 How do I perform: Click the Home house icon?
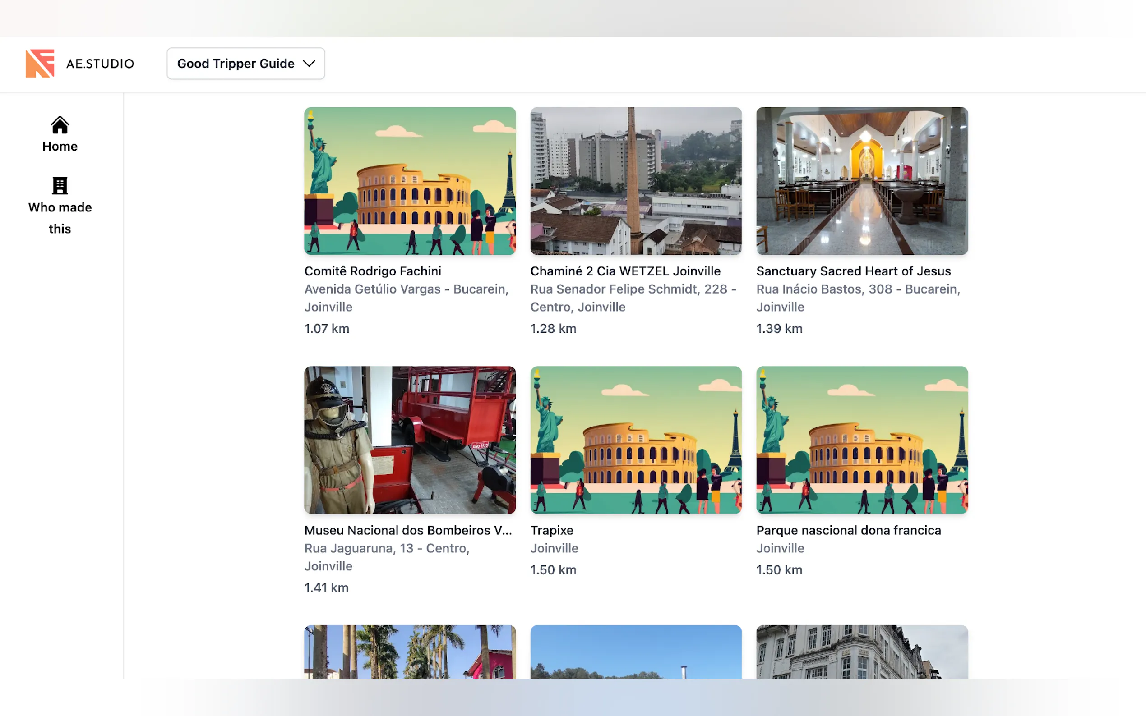(60, 125)
